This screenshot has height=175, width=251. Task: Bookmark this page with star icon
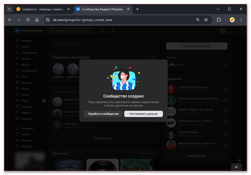point(206,20)
